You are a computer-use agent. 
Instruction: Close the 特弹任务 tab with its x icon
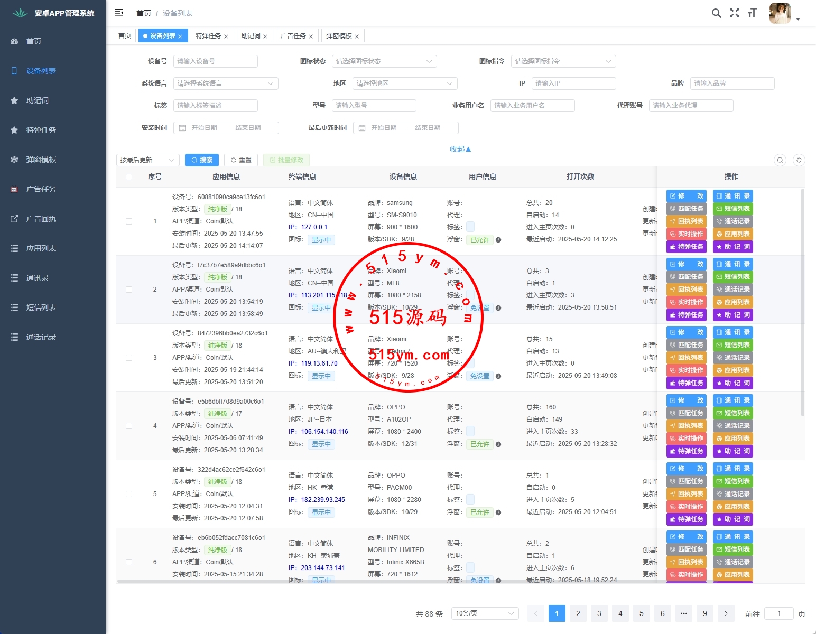click(226, 36)
